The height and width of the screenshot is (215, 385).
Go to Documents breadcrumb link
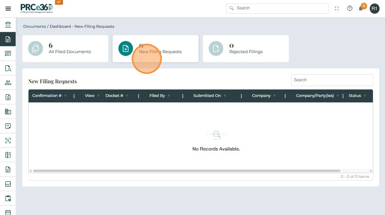34,26
